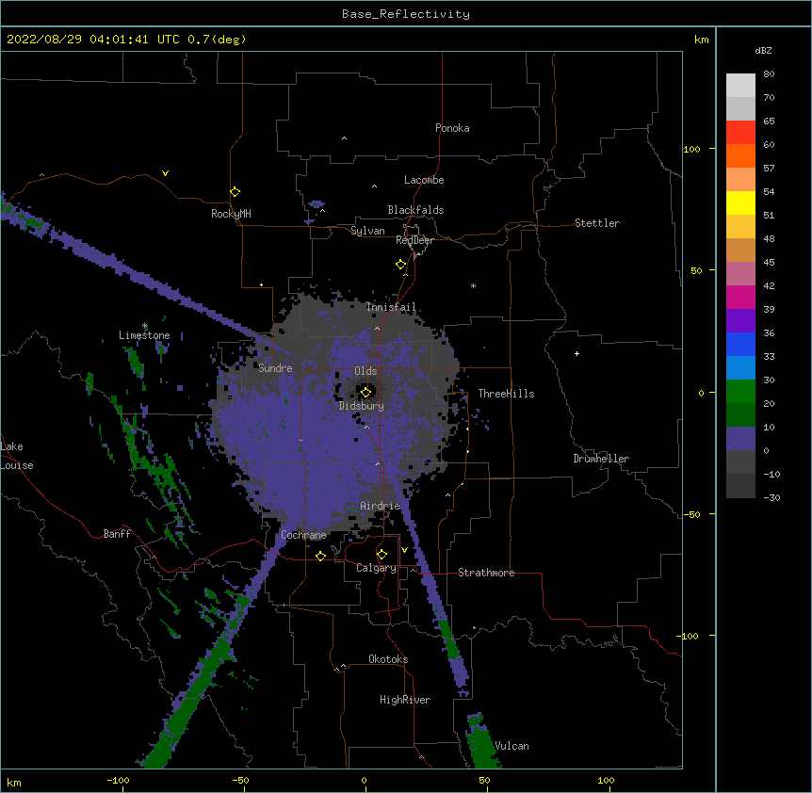
Task: Click the 80 value on dBZ legend
Action: pos(769,74)
